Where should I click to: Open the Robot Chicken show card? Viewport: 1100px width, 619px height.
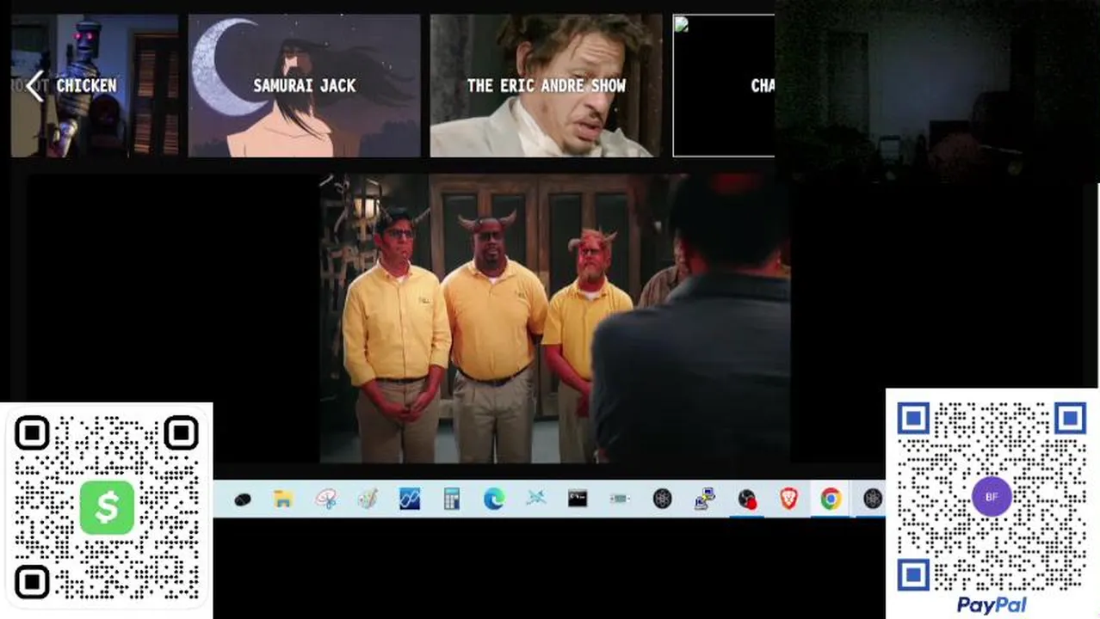pos(95,85)
